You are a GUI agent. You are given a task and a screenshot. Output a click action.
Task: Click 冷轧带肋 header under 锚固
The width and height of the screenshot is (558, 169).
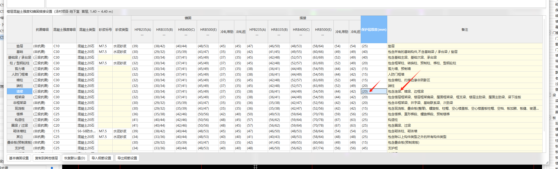(226, 32)
